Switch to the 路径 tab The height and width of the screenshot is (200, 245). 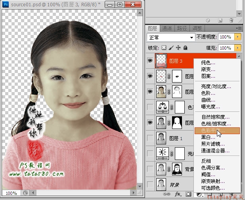(182, 29)
